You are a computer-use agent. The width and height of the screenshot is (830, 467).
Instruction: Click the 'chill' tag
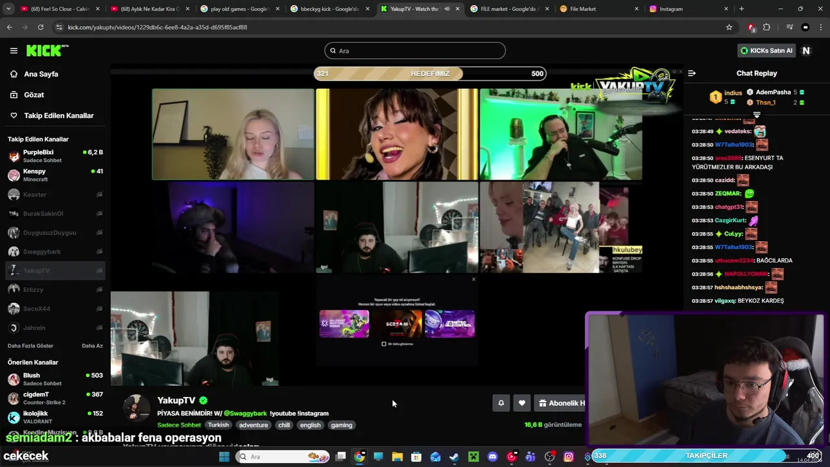[284, 425]
